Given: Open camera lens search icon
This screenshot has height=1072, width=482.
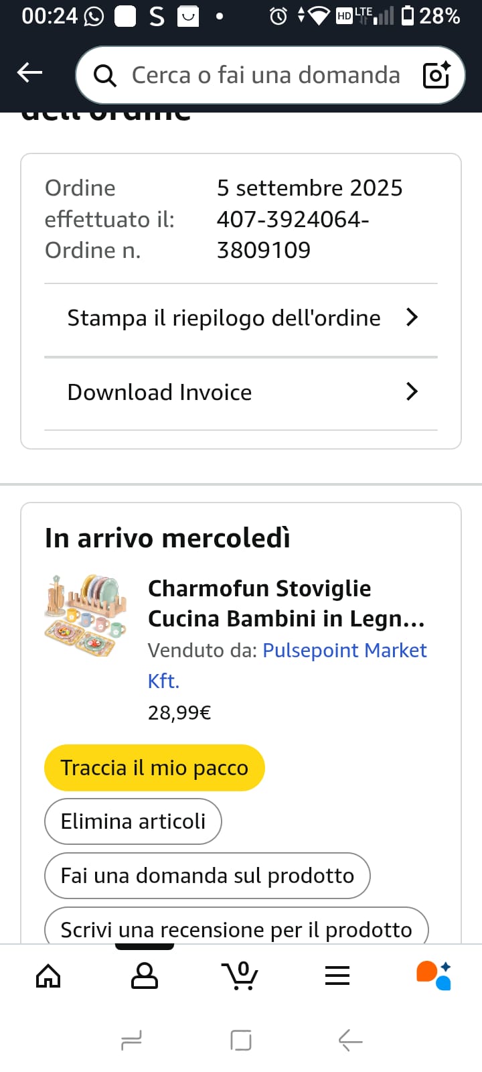Looking at the screenshot, I should coord(436,75).
